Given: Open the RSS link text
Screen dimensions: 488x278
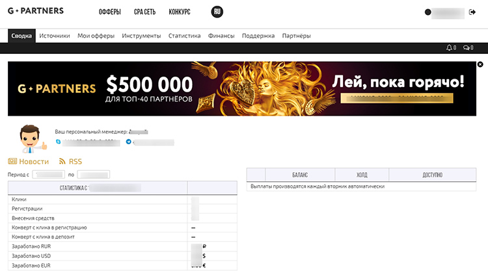Looking at the screenshot, I should click(x=75, y=162).
